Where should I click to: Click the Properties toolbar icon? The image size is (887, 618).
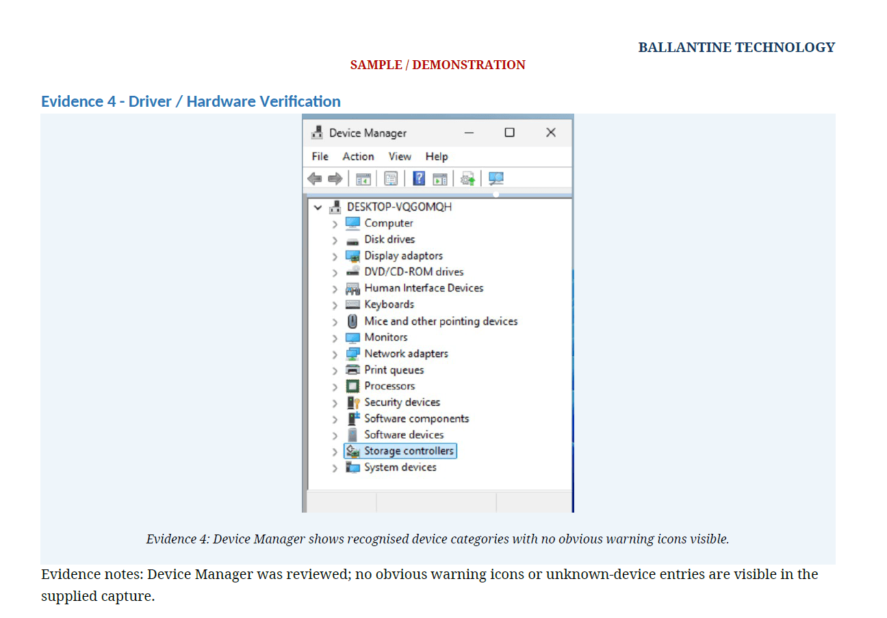coord(391,179)
